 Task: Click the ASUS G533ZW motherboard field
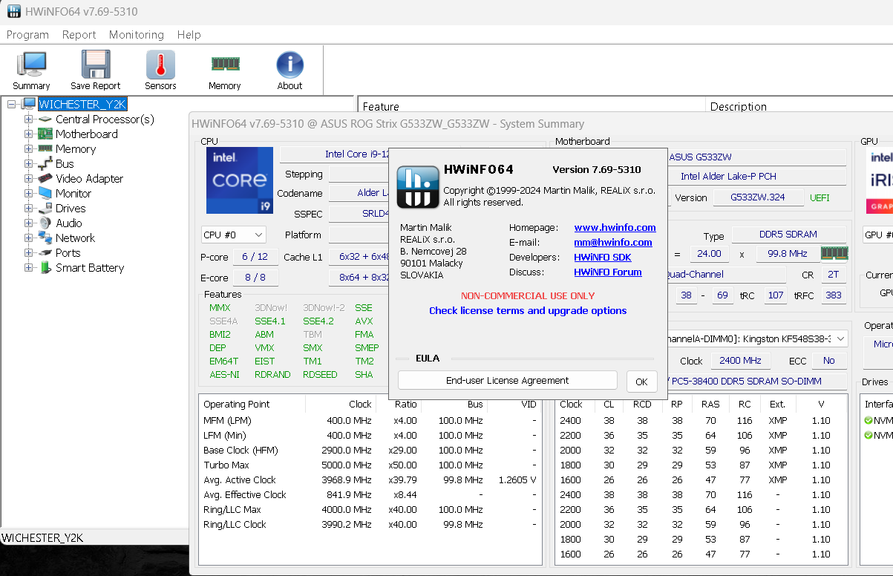point(756,157)
